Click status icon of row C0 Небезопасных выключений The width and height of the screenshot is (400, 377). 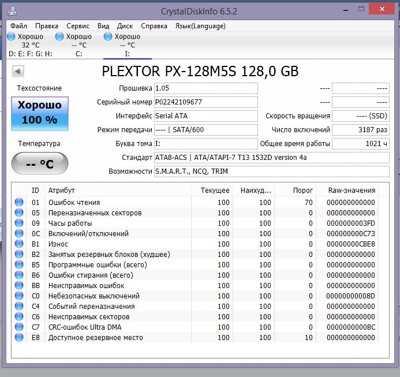[x=19, y=296]
